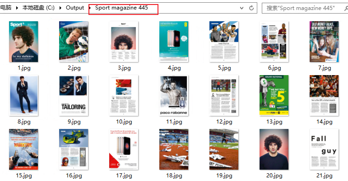Select the 12.jpg thumbnail image

(224, 95)
